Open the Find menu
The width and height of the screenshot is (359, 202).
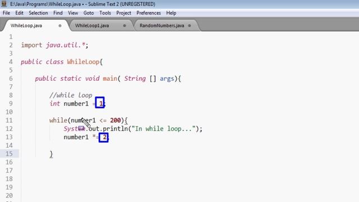point(58,13)
